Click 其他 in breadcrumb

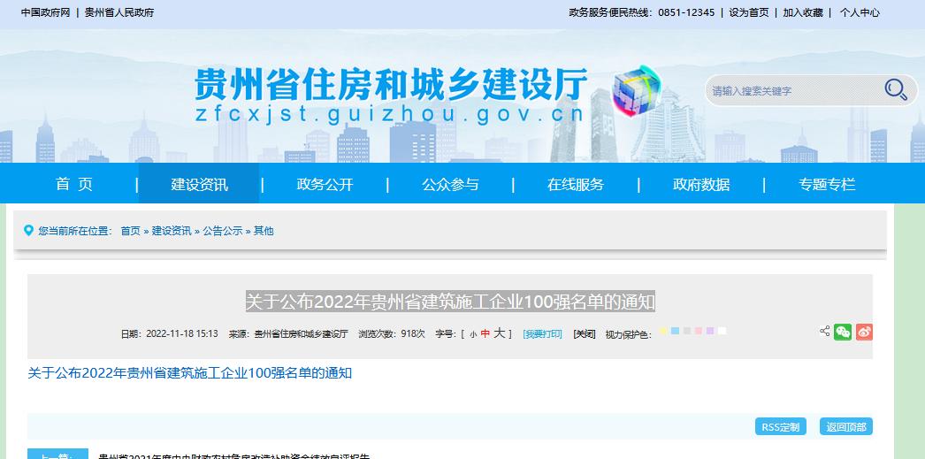tap(264, 231)
